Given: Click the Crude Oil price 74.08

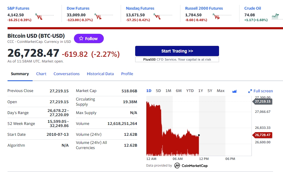Looking at the screenshot, I should coord(250,15).
